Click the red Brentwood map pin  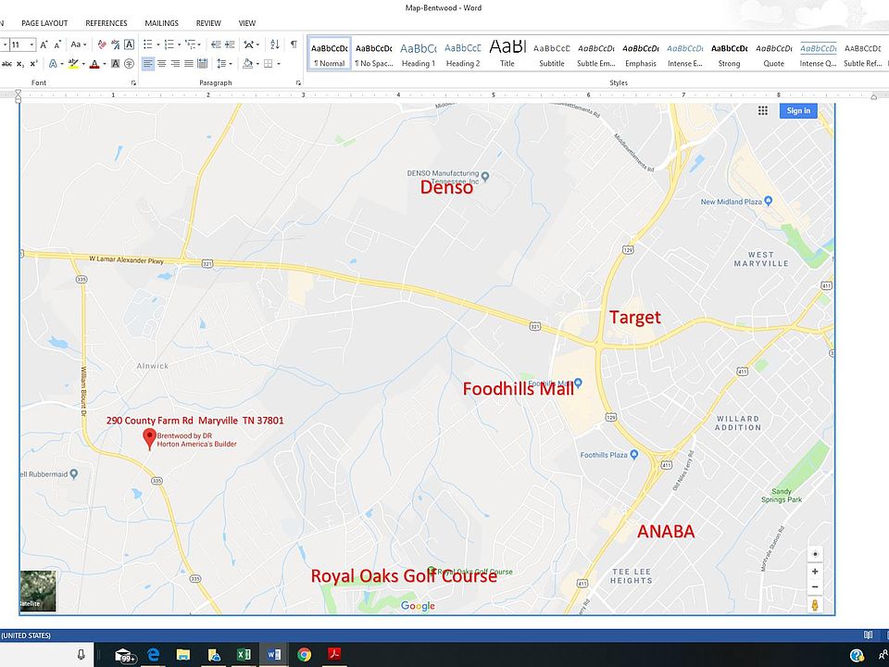(149, 438)
